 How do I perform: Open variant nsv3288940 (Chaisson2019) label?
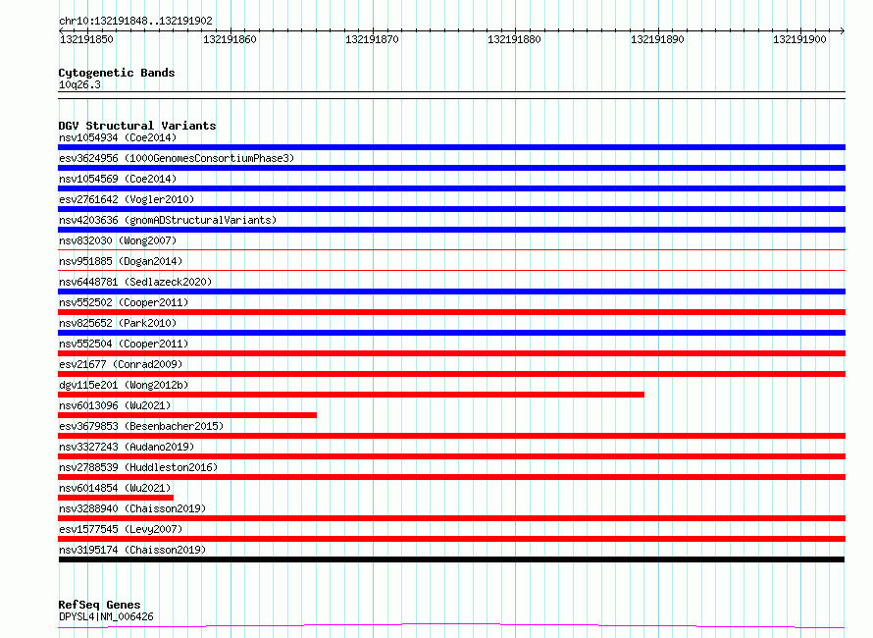pyautogui.click(x=132, y=508)
